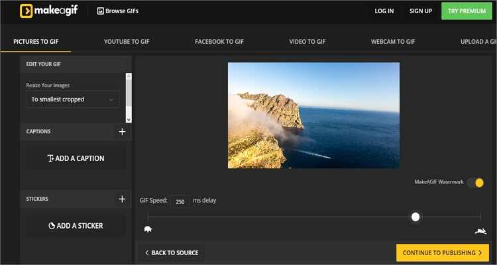
Task: Click the Try Premium button
Action: tap(467, 11)
